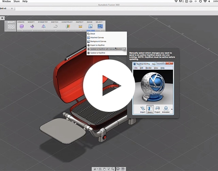Image resolution: width=218 pixels, height=171 pixels.
Task: Select the Create box tool icon
Action: (22, 26)
